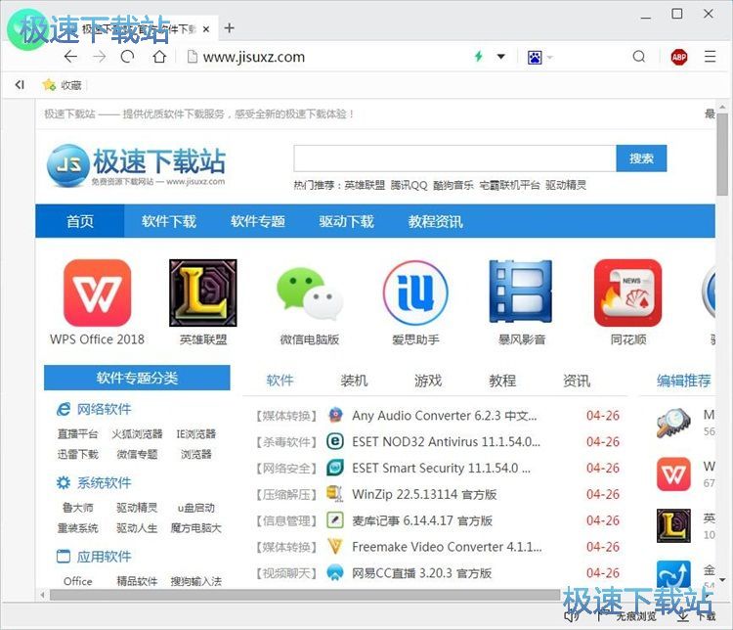Open 麦库记事 6.14.4.17 官方版 entry
The width and height of the screenshot is (733, 630).
pos(421,520)
